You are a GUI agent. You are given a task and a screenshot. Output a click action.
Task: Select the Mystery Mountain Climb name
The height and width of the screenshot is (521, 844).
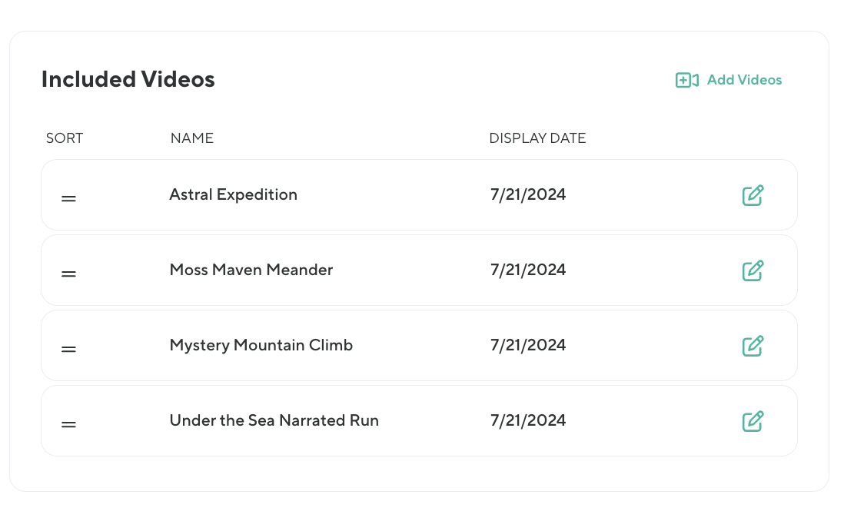261,346
